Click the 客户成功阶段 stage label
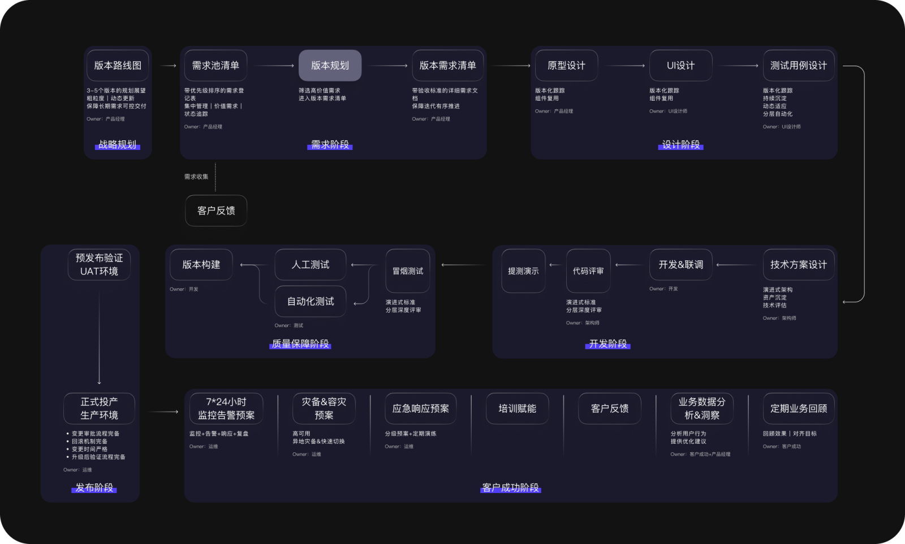The width and height of the screenshot is (905, 544). point(510,488)
